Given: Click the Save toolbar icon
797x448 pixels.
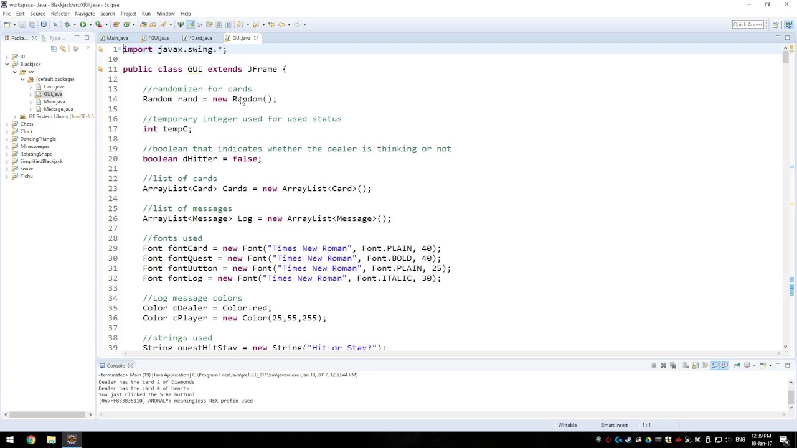Looking at the screenshot, I should click(x=22, y=24).
